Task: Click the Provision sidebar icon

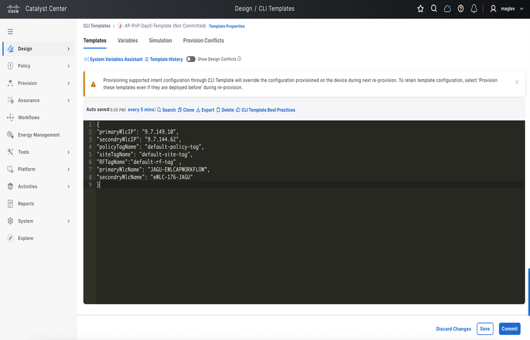Action: coord(11,83)
